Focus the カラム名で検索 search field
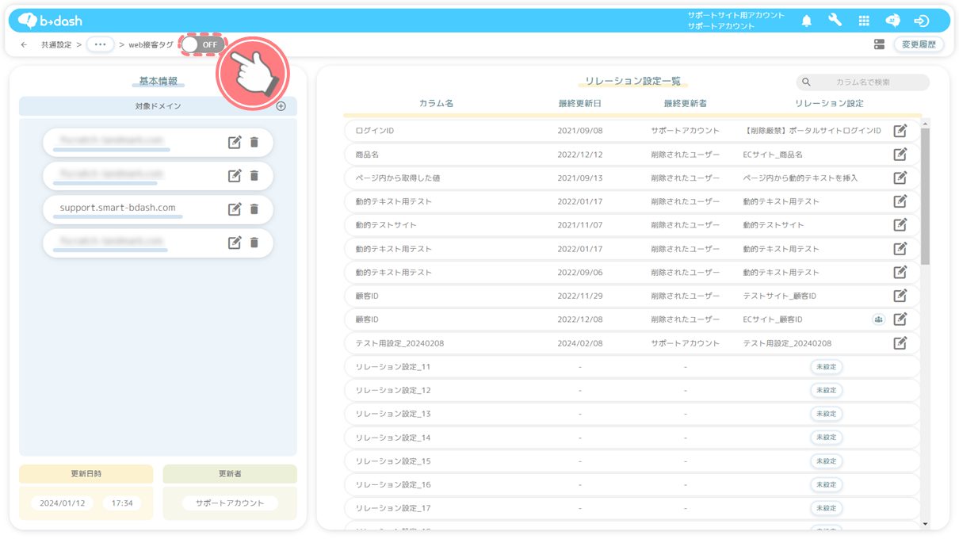Image resolution: width=959 pixels, height=539 pixels. tap(862, 82)
